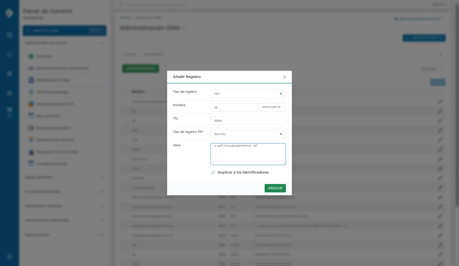Click the Nombre field containing @
The height and width of the screenshot is (266, 459).
[234, 107]
